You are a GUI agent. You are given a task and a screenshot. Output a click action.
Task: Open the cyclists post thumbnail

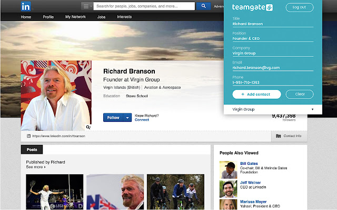click(x=175, y=192)
